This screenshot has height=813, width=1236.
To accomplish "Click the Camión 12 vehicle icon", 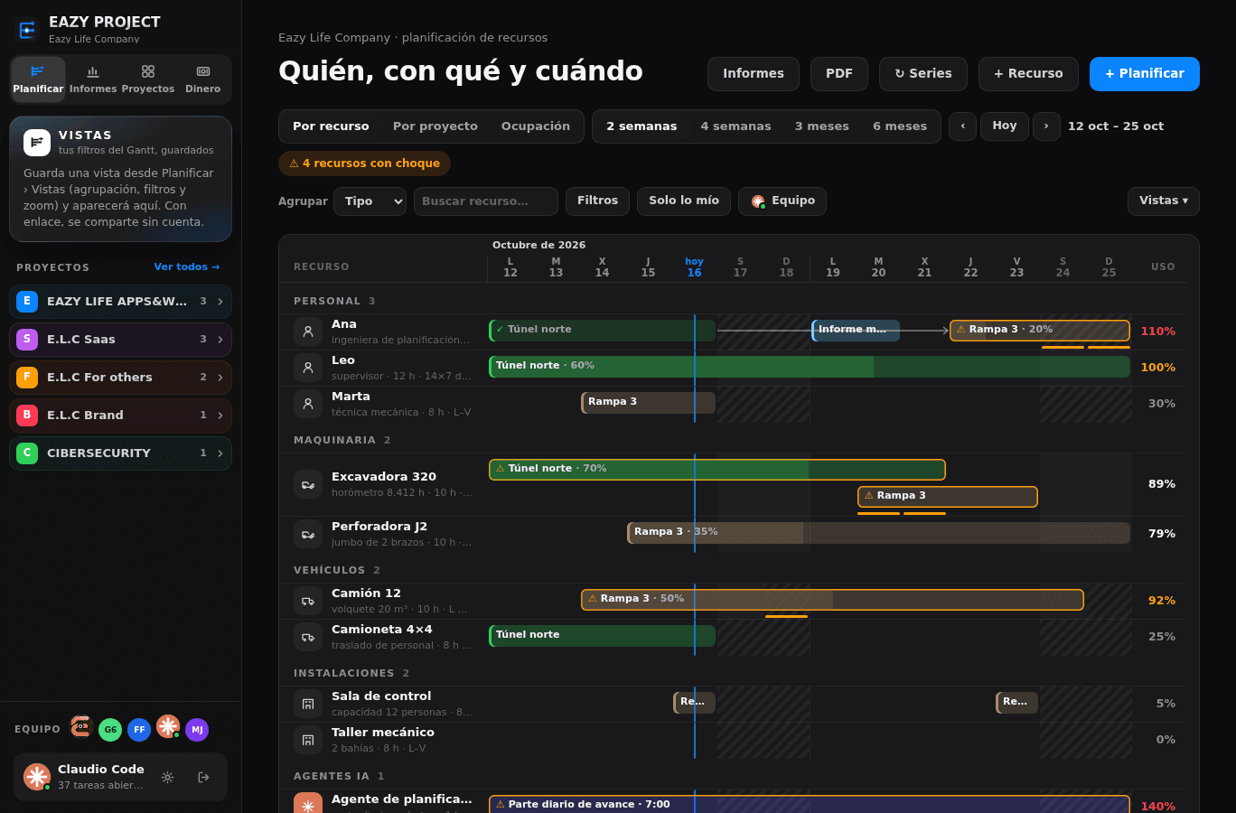I will tap(308, 601).
